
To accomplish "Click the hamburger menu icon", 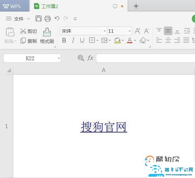I will 9,18.
